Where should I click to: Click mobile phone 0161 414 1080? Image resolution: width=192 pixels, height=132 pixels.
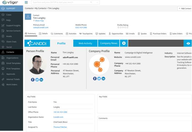point(81,27)
